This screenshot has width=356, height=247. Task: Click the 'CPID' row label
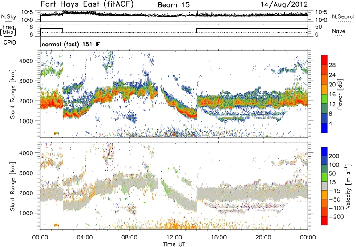(10, 42)
